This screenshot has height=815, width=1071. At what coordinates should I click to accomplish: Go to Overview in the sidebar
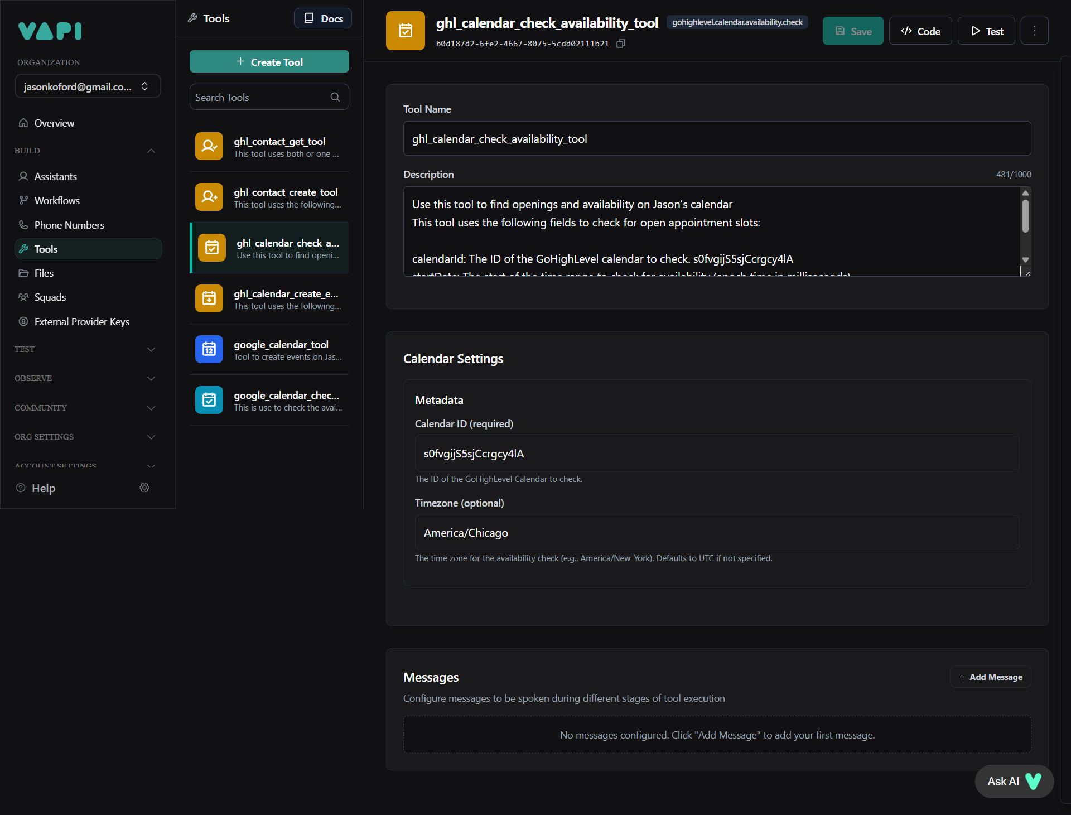pos(54,123)
